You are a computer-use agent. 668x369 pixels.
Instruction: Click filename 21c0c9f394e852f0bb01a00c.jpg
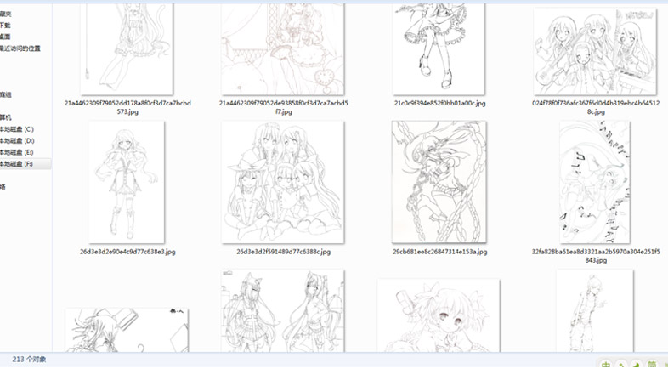[439, 103]
